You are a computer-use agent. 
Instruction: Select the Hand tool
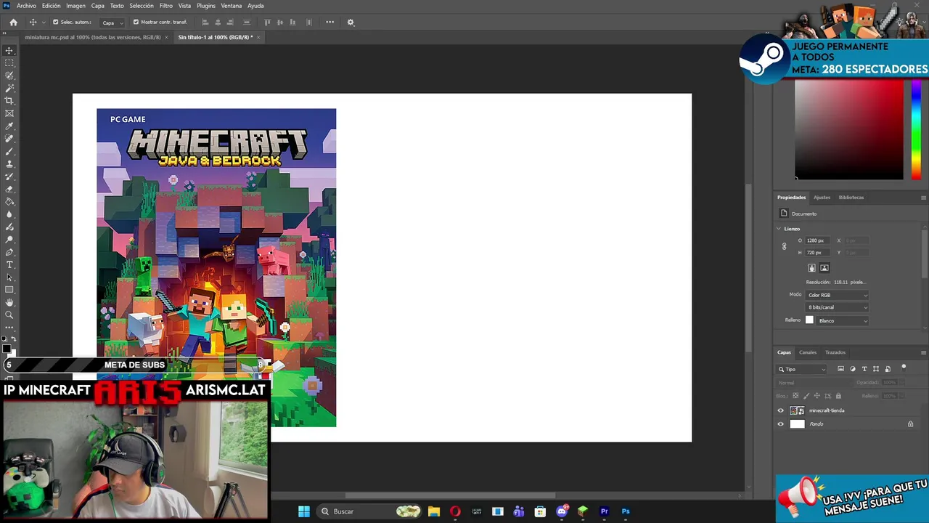point(9,302)
